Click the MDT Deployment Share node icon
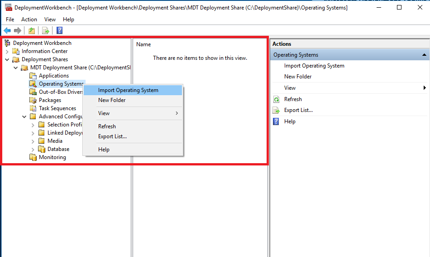Screen dimensions: 430x257 coord(24,68)
